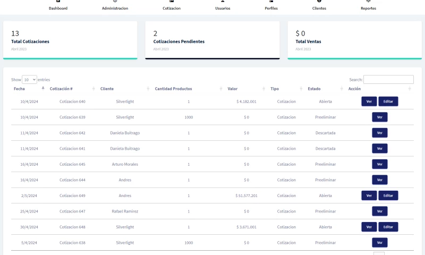This screenshot has height=255, width=425.
Task: Click Estado column sort arrow
Action: point(342,89)
